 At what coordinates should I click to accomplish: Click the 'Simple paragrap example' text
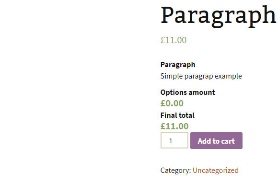[x=201, y=76]
